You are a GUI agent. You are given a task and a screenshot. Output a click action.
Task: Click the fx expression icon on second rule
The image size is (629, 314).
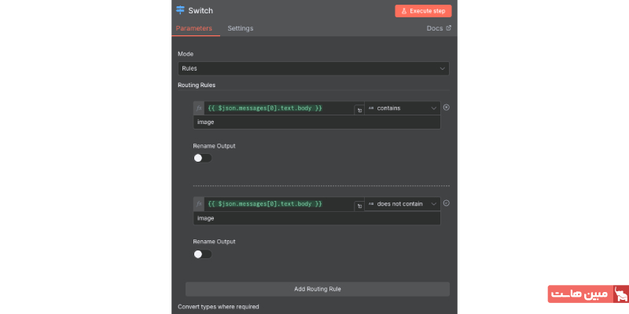(198, 203)
